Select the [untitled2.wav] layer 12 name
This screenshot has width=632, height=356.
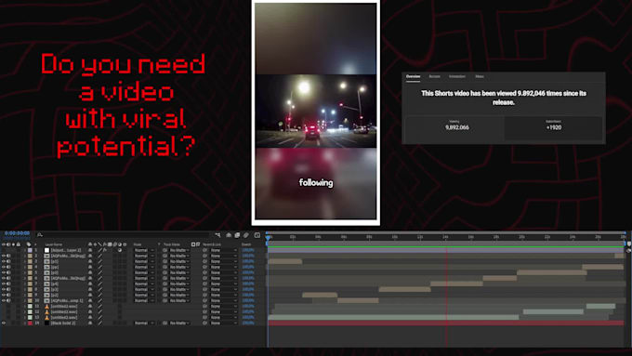click(x=64, y=311)
